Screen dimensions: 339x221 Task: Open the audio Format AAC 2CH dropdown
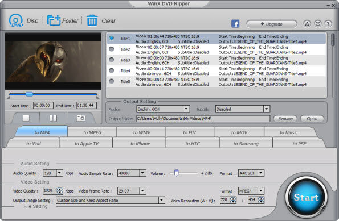click(261, 173)
